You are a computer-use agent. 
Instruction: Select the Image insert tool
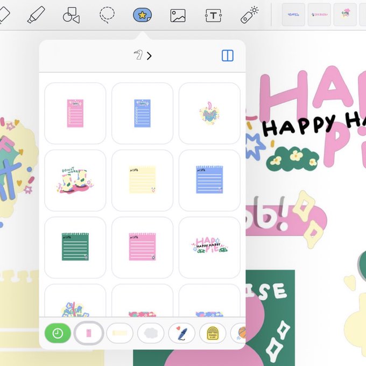178,16
